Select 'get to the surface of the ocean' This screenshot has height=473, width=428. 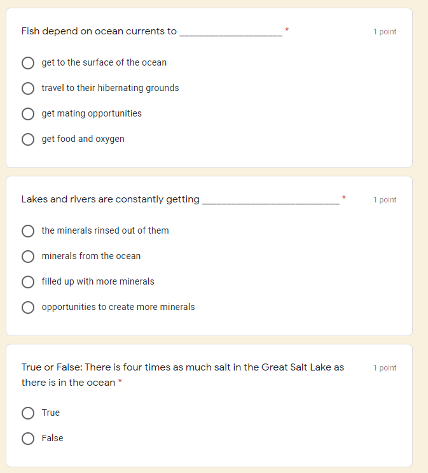click(28, 63)
